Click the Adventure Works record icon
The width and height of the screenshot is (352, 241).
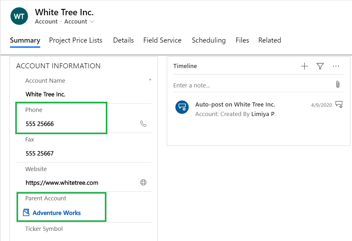(x=26, y=212)
